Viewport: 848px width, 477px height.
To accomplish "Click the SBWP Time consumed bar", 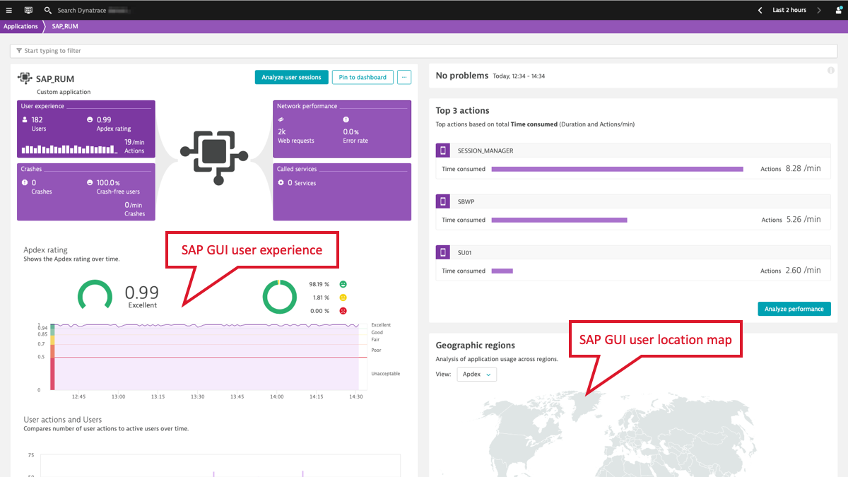I will (560, 220).
